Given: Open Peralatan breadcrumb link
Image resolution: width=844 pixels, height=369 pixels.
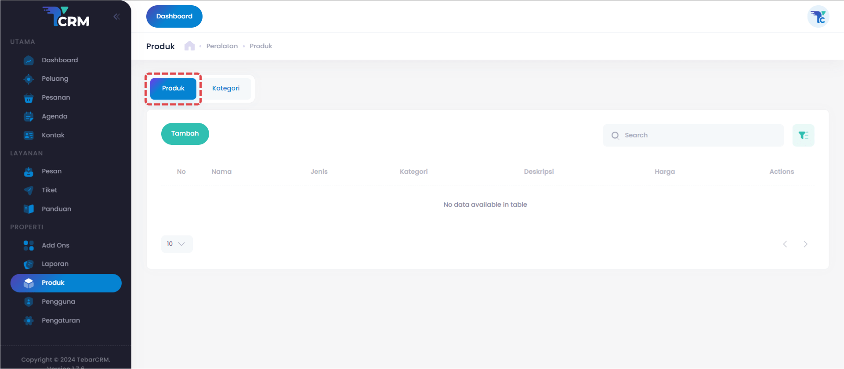Looking at the screenshot, I should point(222,46).
